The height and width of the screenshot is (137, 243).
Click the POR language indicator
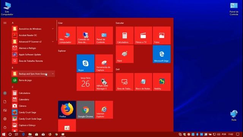[x=224, y=134]
